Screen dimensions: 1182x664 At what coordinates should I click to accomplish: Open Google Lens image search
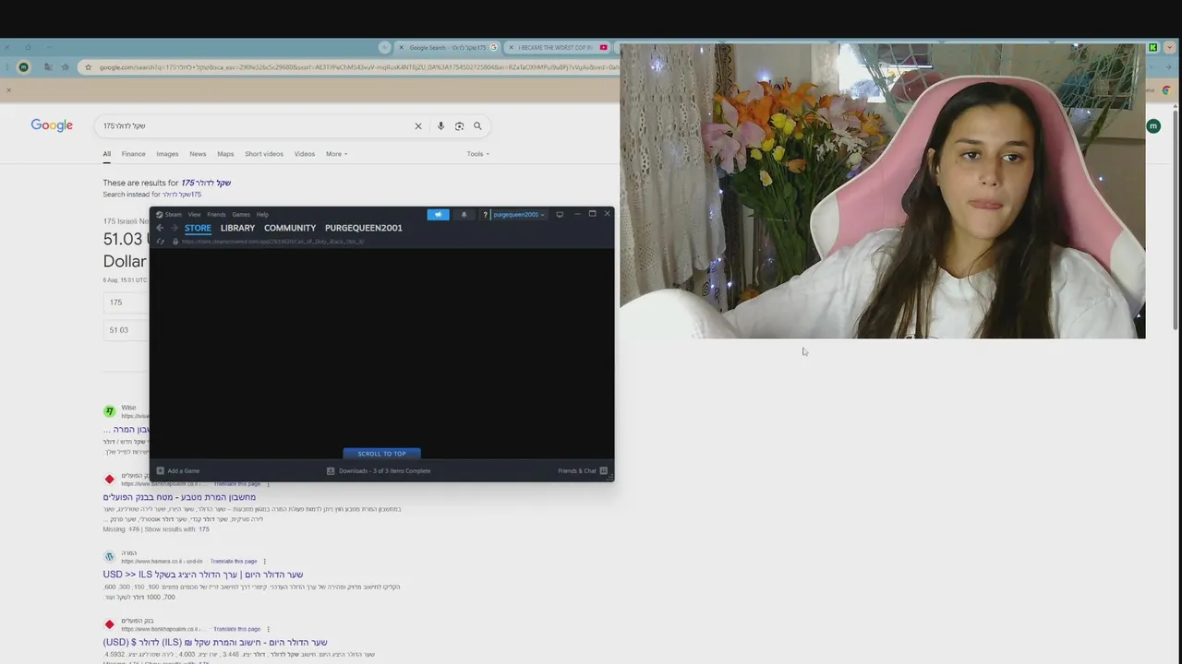click(459, 126)
